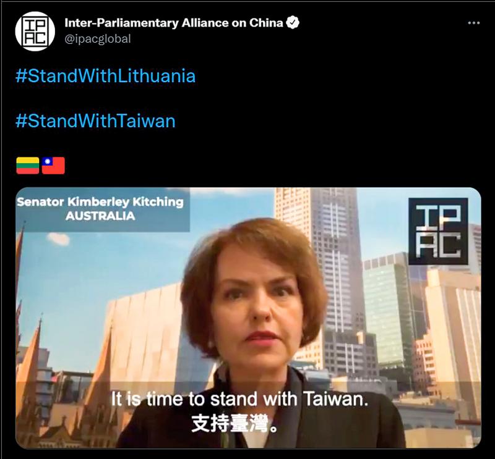Viewport: 495px width, 459px height.
Task: Click the verified badge next to account name
Action: coord(293,23)
